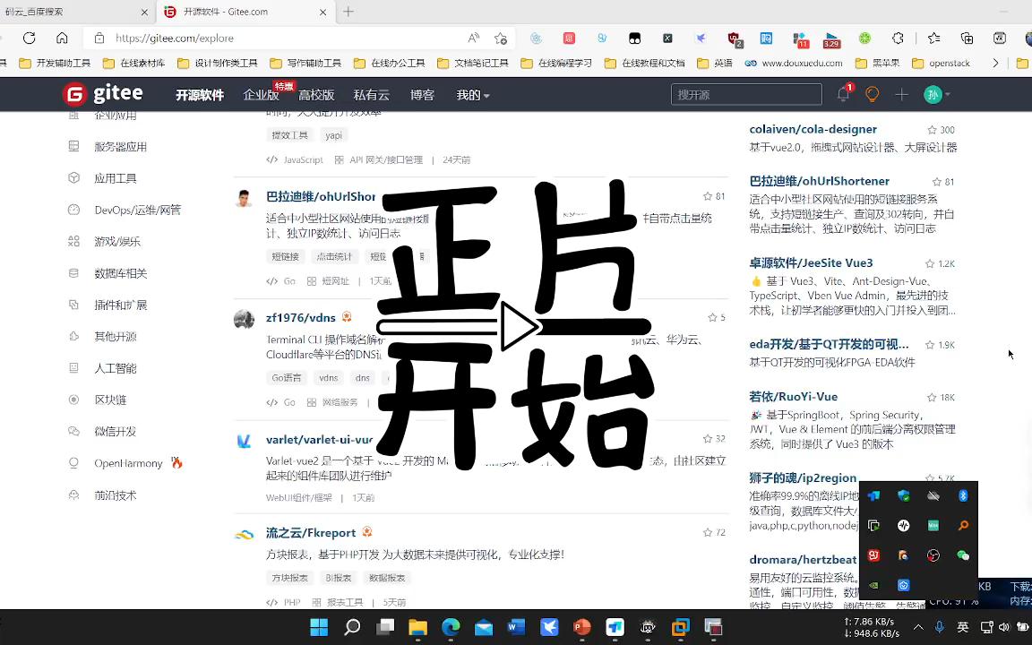Open a new browser tab with plus
The width and height of the screenshot is (1032, 645).
click(x=348, y=12)
